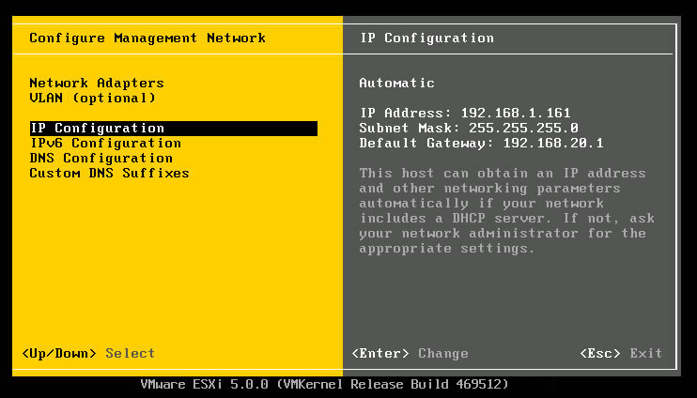This screenshot has width=697, height=398.
Task: Click the VMware ESXi 5.0.0 build footer
Action: [324, 384]
